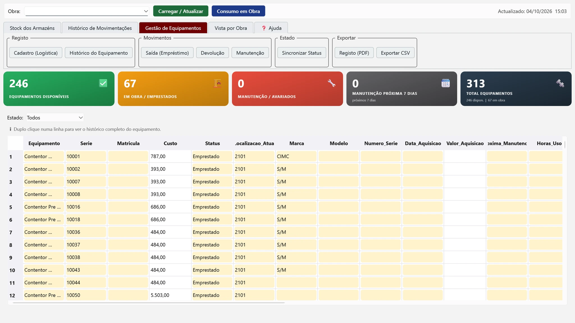The width and height of the screenshot is (575, 323).
Task: Click the CIMC marca cell
Action: (x=296, y=156)
